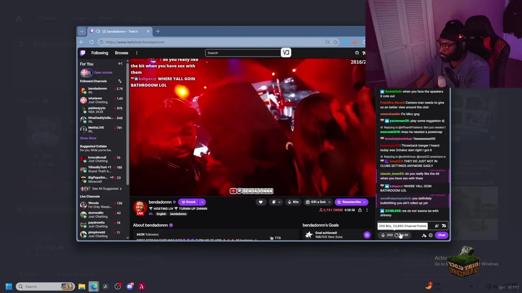Open bendadonnn's profile avatar
The image size is (522, 293).
coord(140,207)
